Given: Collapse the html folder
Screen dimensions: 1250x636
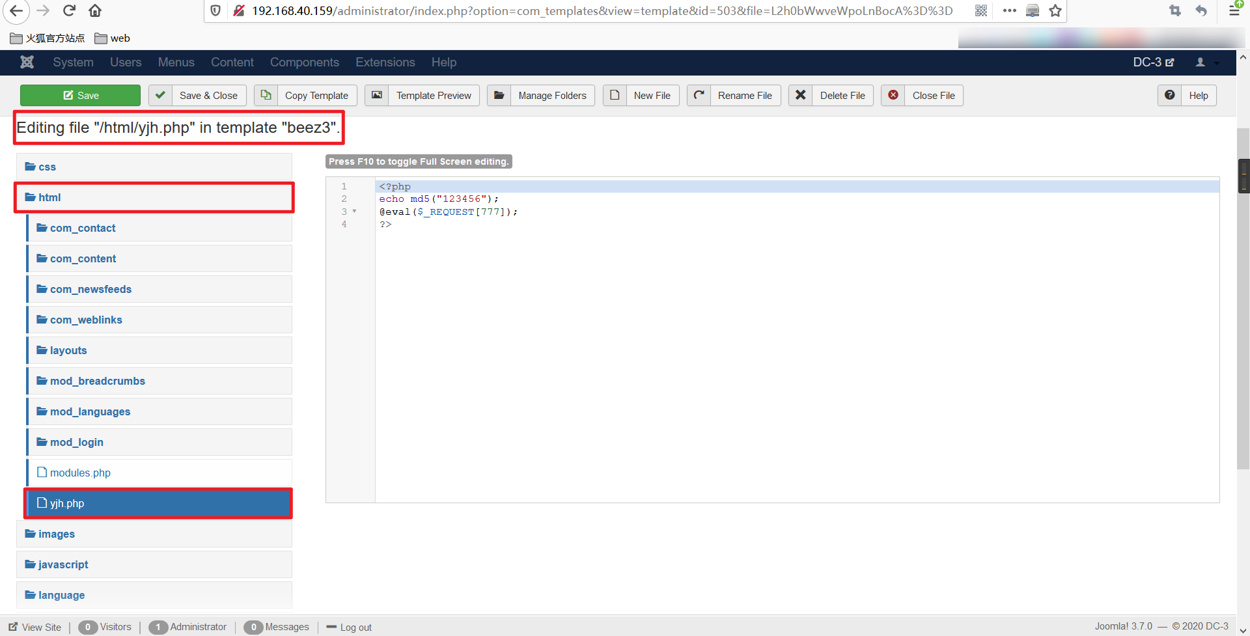Looking at the screenshot, I should [154, 197].
